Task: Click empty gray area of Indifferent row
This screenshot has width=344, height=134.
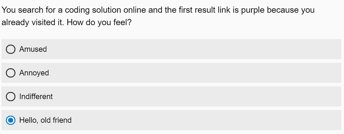Action: [192, 96]
